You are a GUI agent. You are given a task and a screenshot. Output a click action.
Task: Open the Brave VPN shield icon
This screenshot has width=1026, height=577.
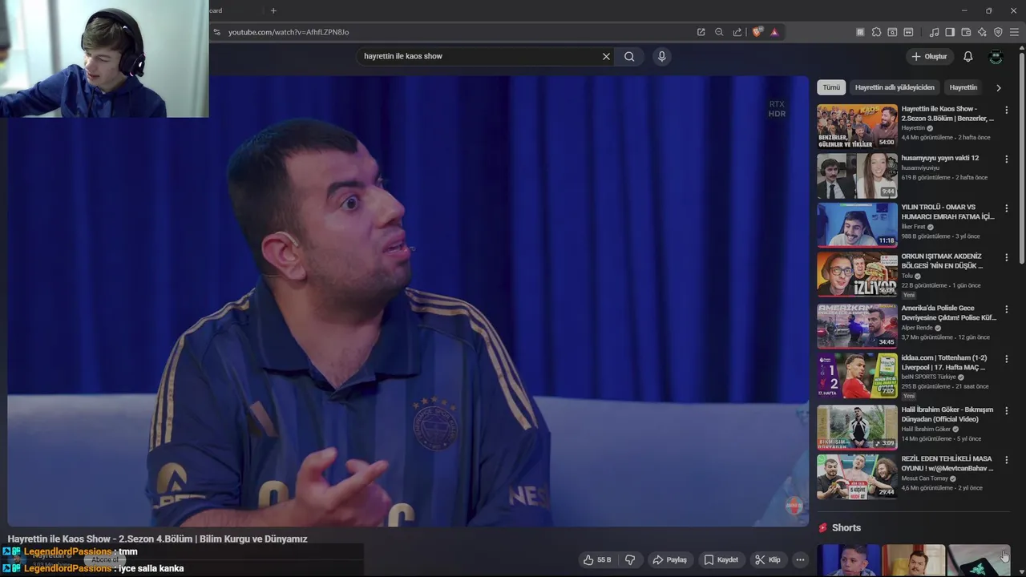998,32
